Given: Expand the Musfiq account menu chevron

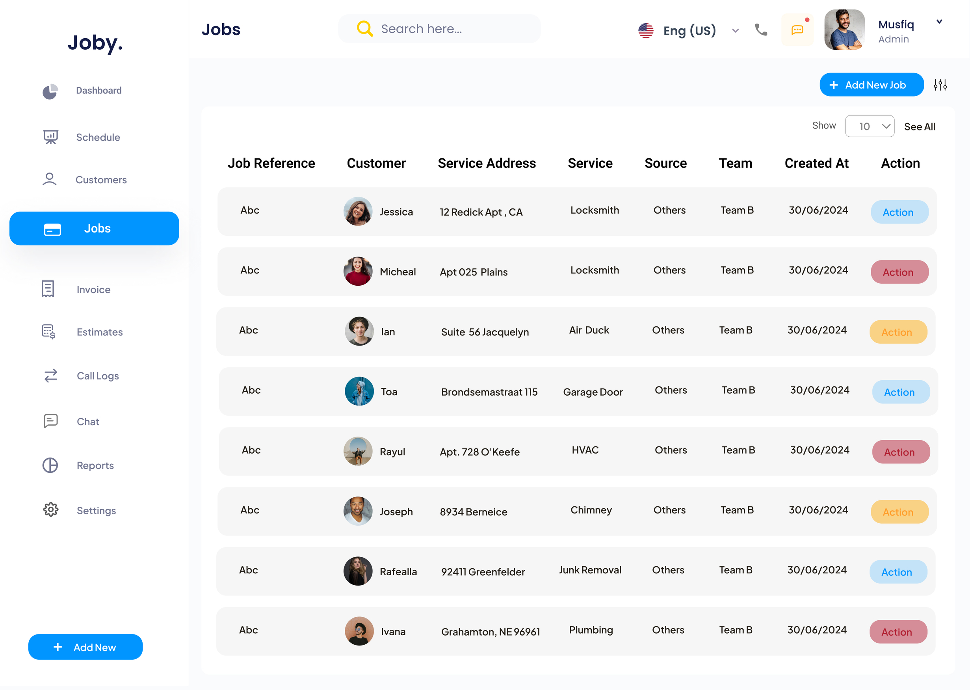Looking at the screenshot, I should pyautogui.click(x=939, y=22).
